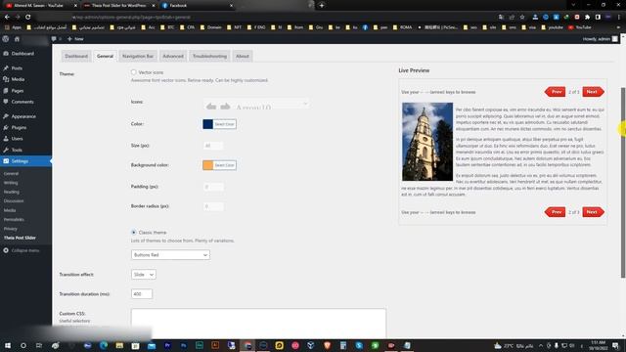Click top Prev button in Live Preview
Image resolution: width=626 pixels, height=352 pixels.
point(555,92)
